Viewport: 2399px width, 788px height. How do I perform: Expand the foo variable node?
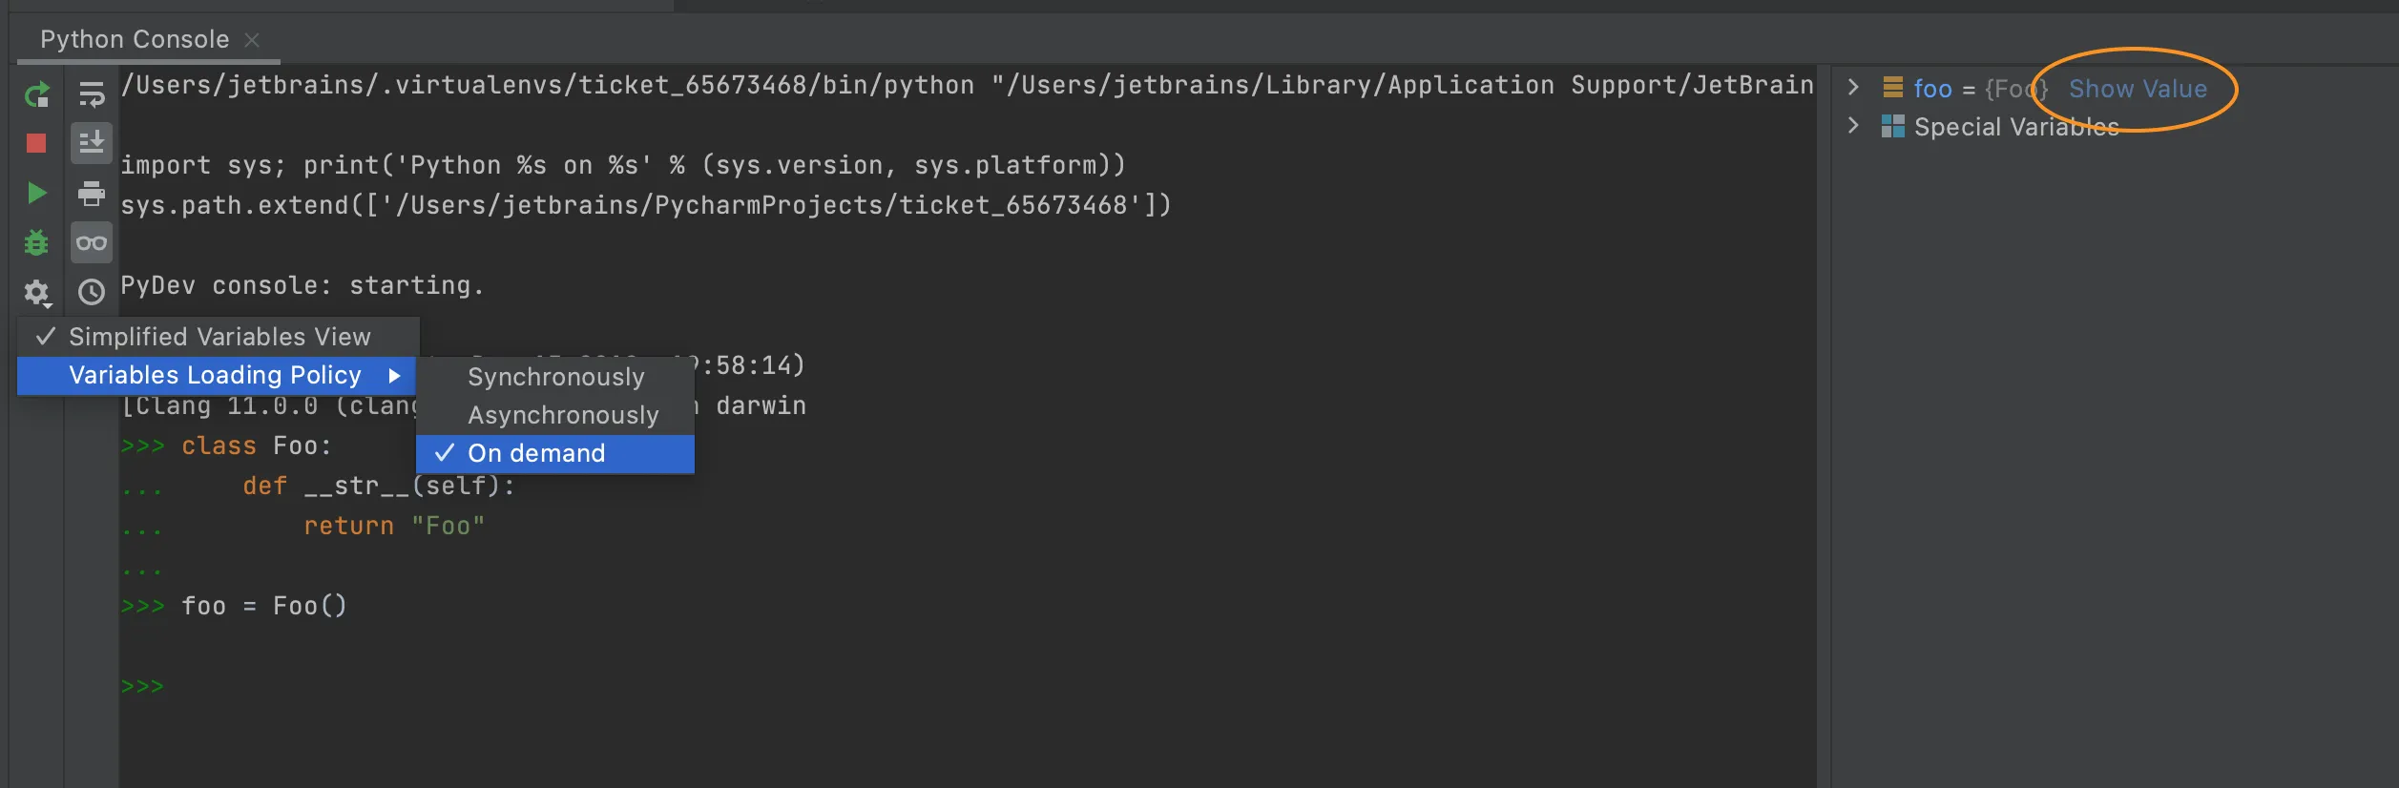(1853, 88)
